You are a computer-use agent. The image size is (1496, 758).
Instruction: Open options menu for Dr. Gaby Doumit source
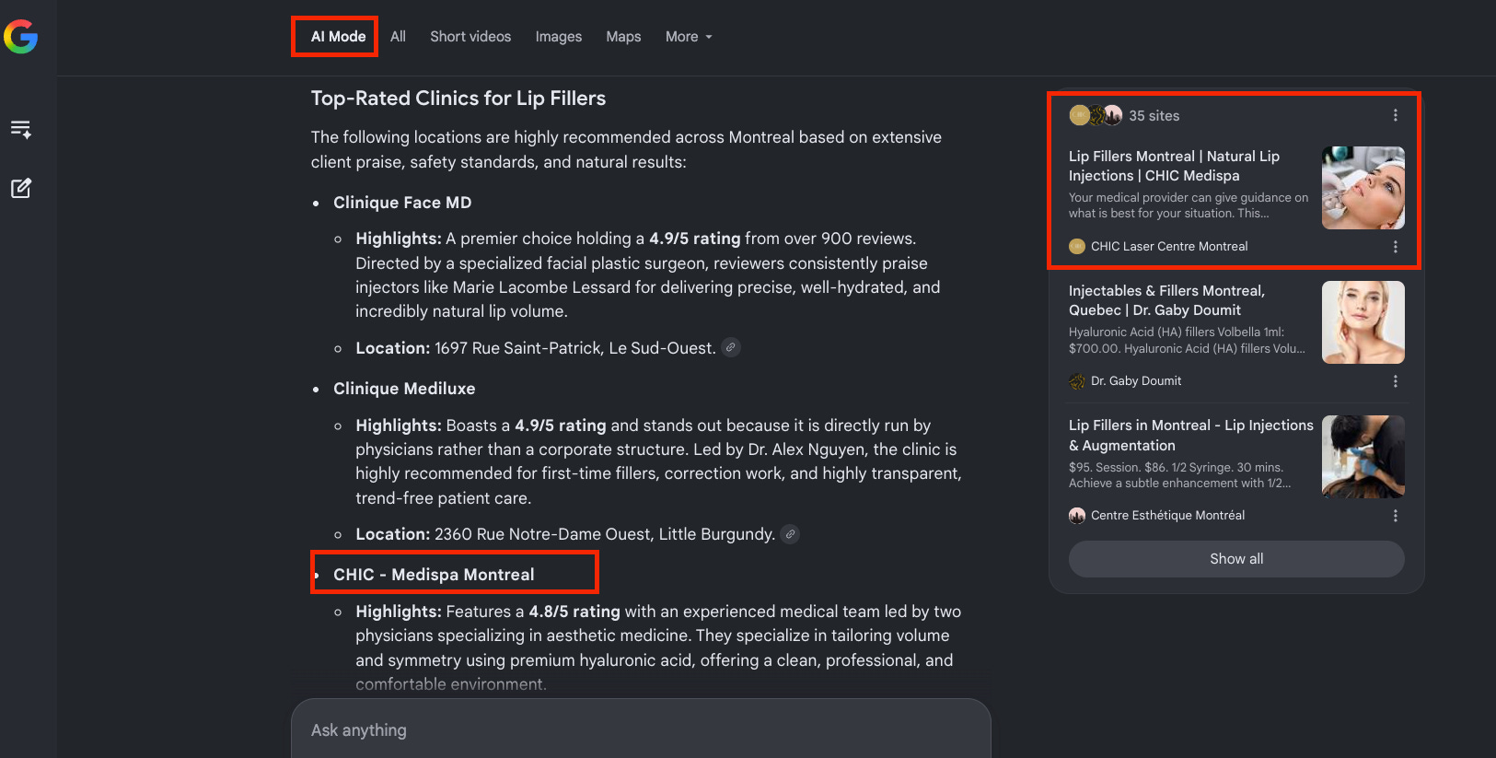point(1395,381)
